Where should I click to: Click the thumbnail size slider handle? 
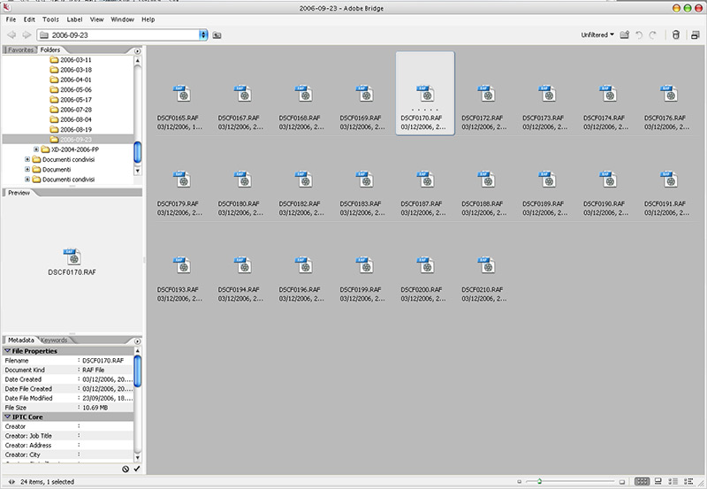(539, 481)
